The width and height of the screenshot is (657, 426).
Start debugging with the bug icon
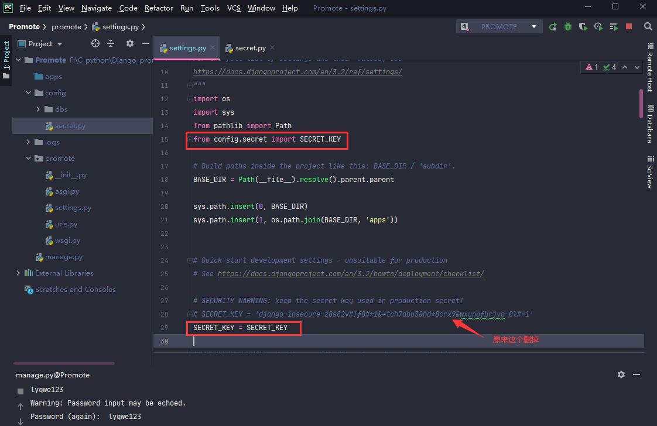pos(568,27)
